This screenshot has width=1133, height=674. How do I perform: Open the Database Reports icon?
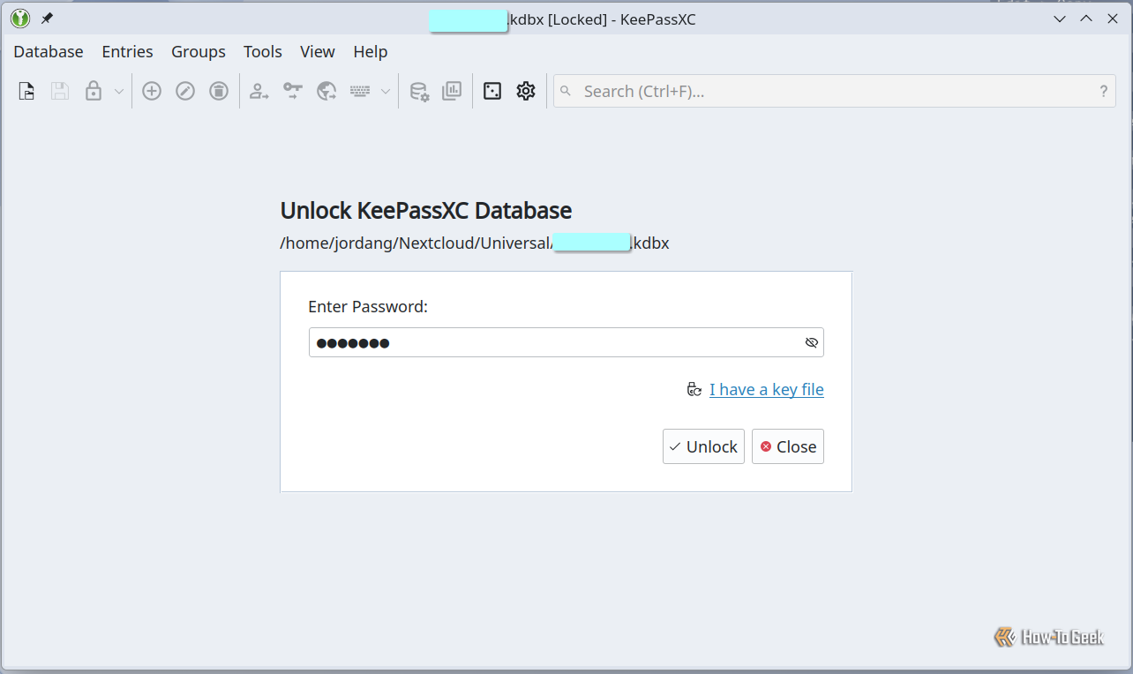[x=452, y=91]
